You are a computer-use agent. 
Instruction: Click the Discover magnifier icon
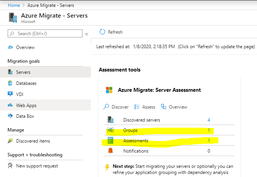coord(106,107)
